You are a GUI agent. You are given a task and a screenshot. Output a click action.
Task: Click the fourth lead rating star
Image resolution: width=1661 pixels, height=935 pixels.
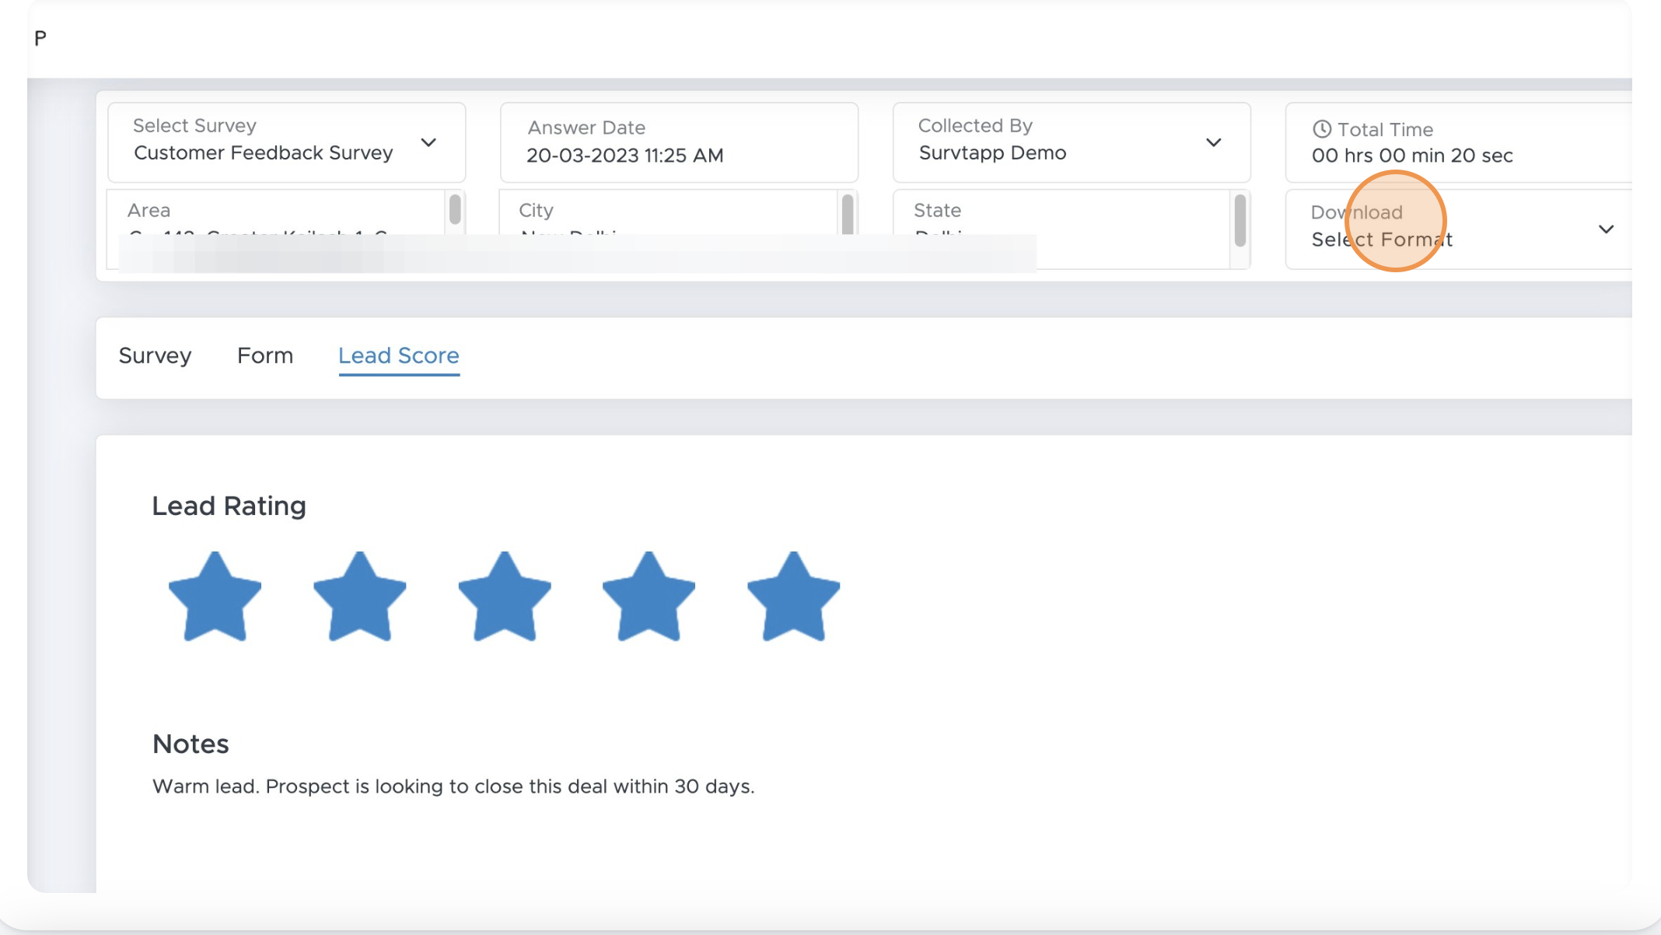click(649, 595)
